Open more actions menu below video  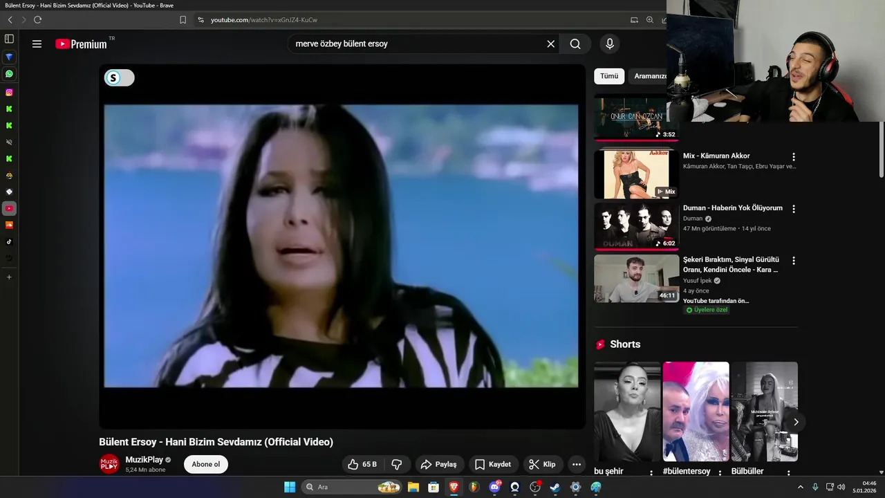577,464
